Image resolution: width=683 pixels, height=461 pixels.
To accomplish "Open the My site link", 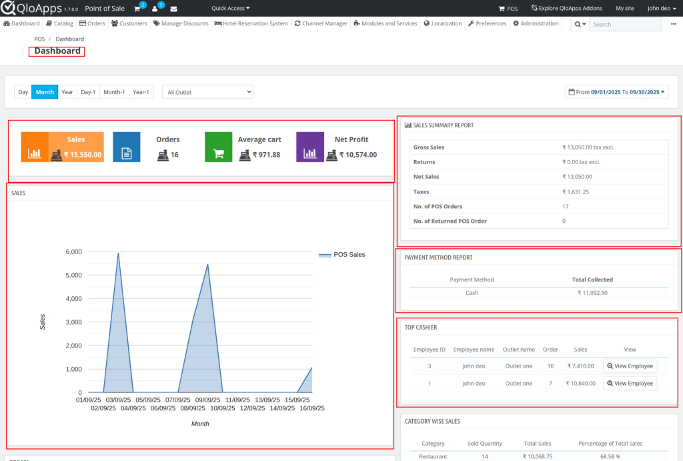I will click(624, 8).
